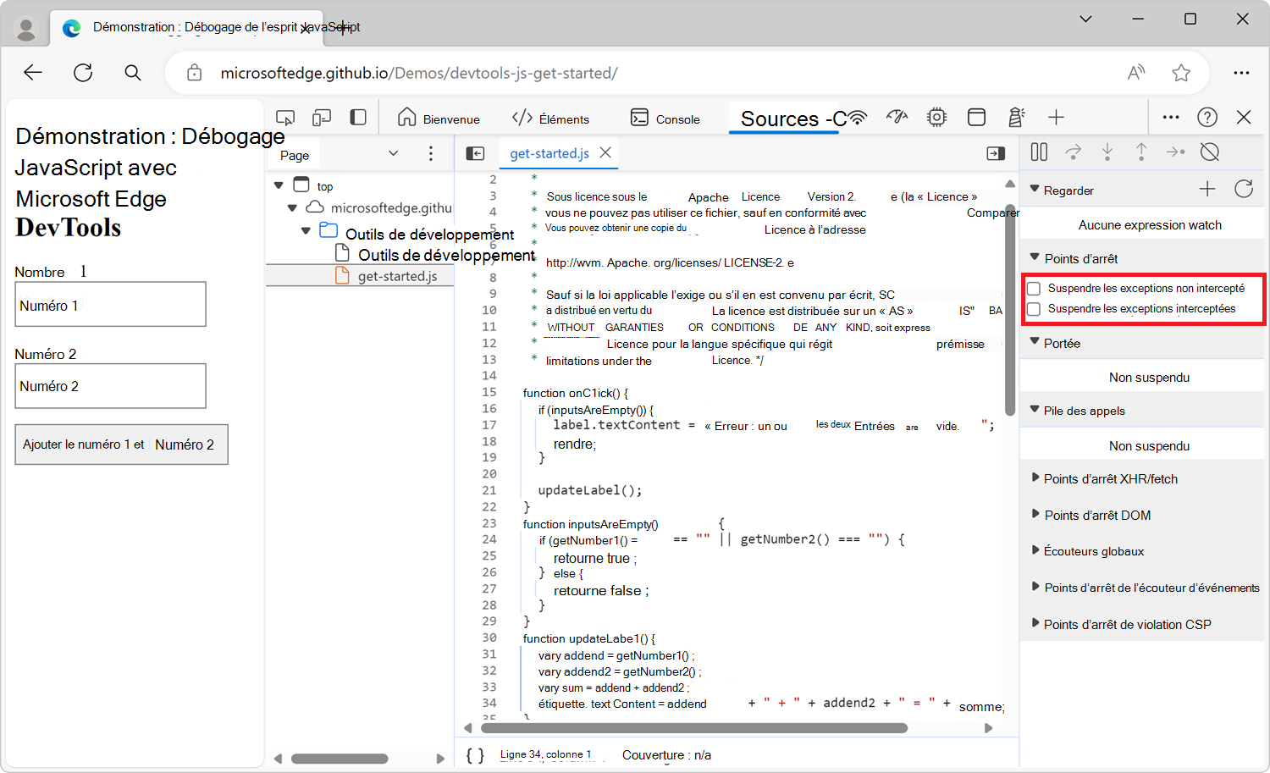Open Customize and control DevTools menu

tap(1171, 118)
